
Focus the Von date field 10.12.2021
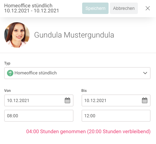(x=39, y=100)
